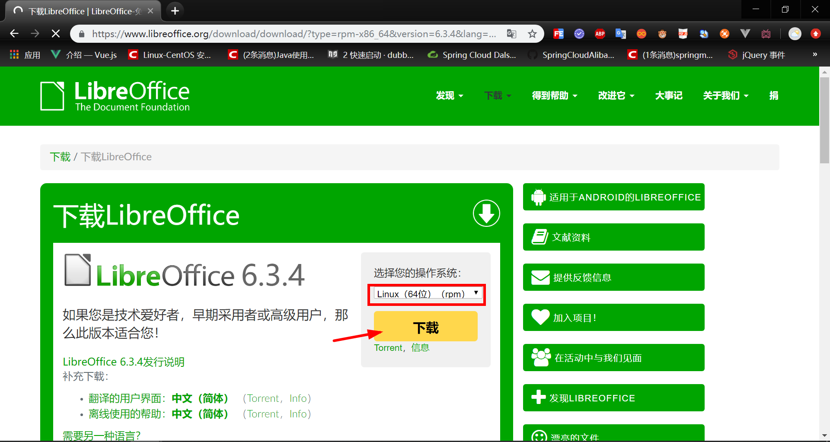This screenshot has height=442, width=830.
Task: Open the 2 快速启动 · dubbo bookmark
Action: tap(371, 55)
